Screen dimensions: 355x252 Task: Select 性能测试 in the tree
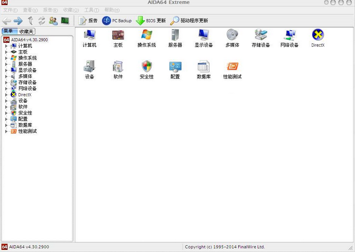[27, 131]
